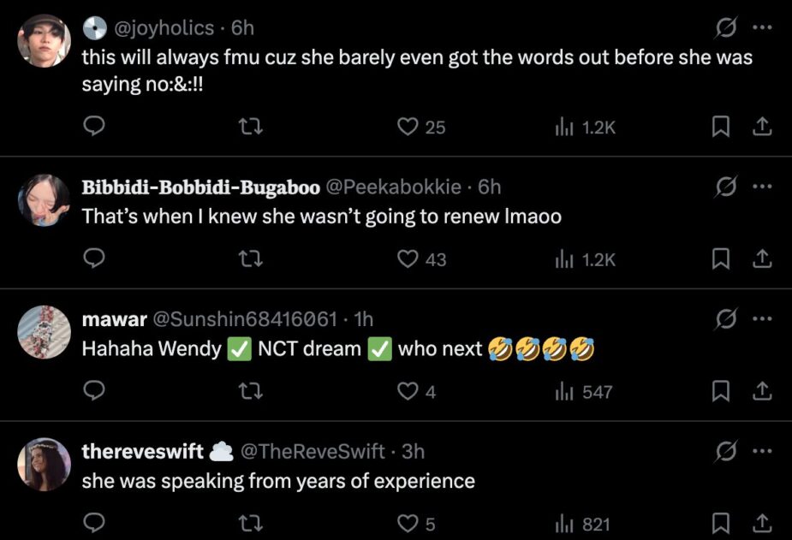Viewport: 792px width, 540px height.
Task: Open thereveswift's avatar
Action: click(x=44, y=464)
